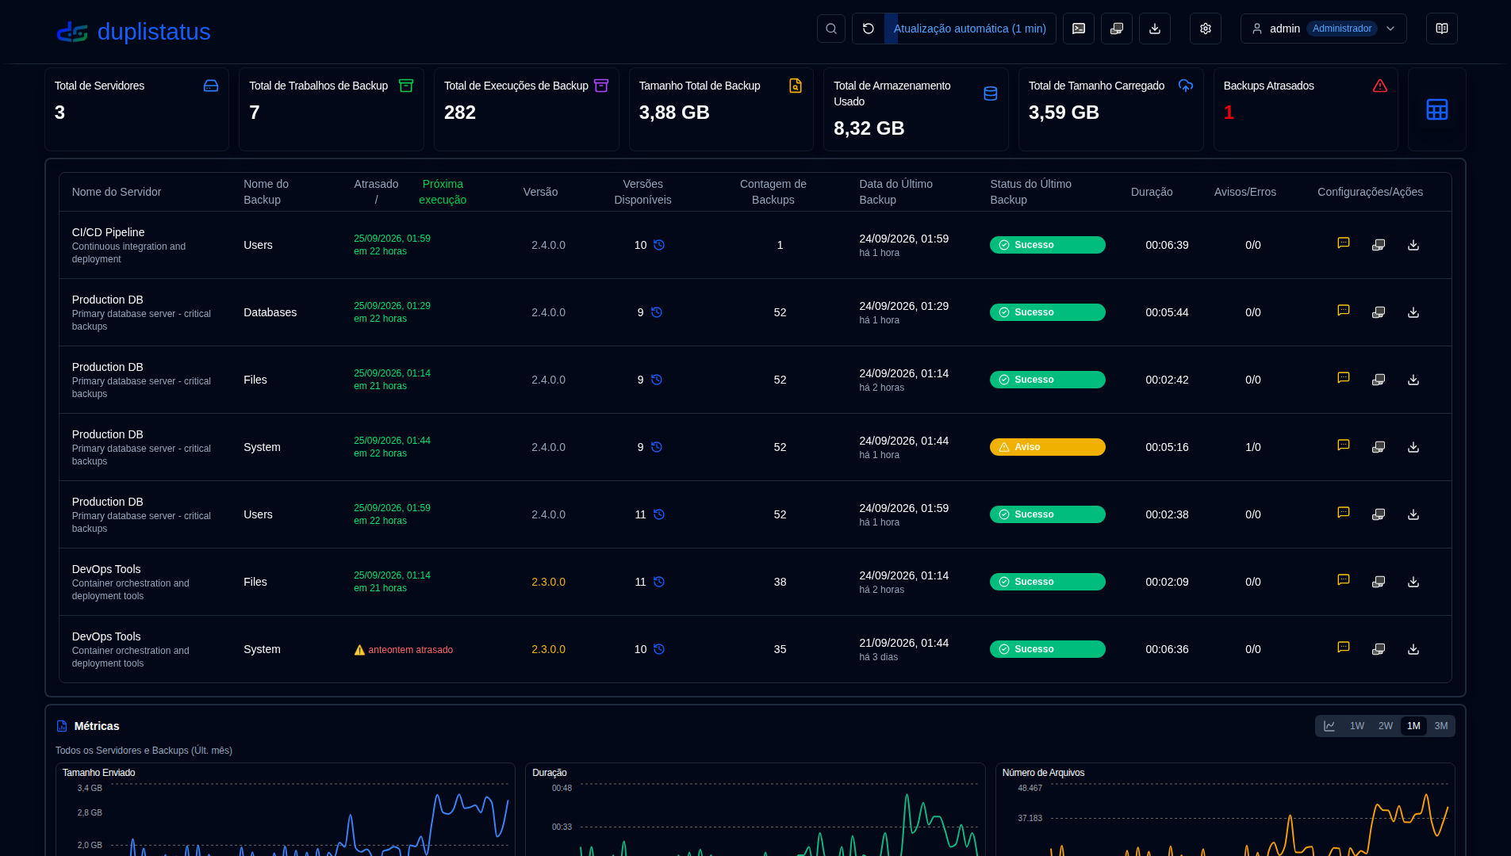1511x856 pixels.
Task: Click the Total de Servidores card
Action: coord(136,109)
